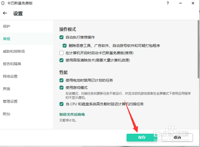
Task: Enable 在计算机开启时启动卡巴斯基免费版 checkbox
Action: 61,53
